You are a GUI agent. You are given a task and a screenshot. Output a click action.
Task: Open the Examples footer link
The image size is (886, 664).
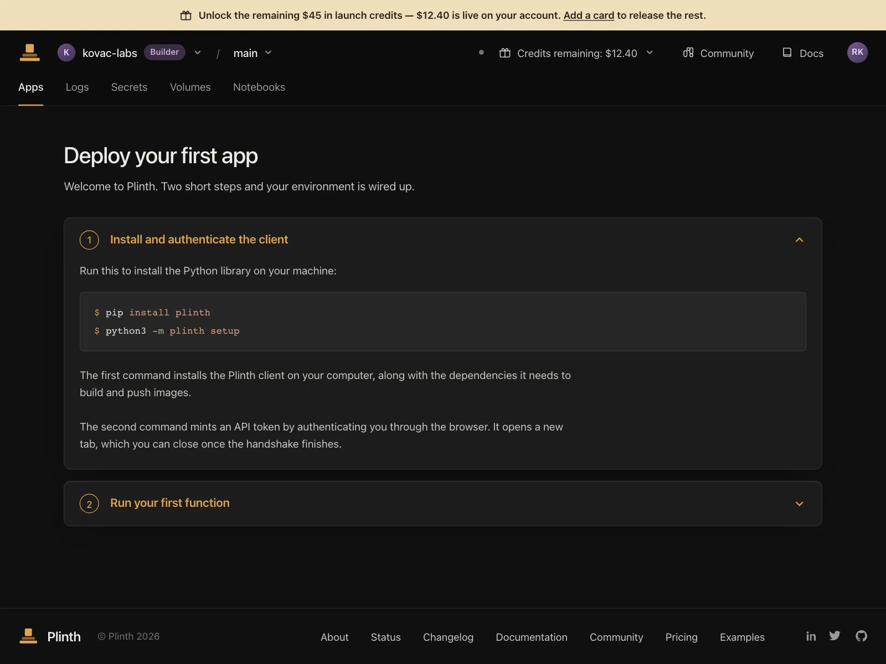[742, 637]
